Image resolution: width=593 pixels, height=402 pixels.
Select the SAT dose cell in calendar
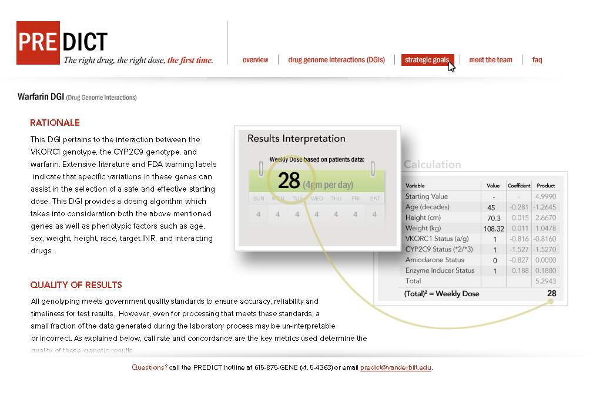click(374, 215)
